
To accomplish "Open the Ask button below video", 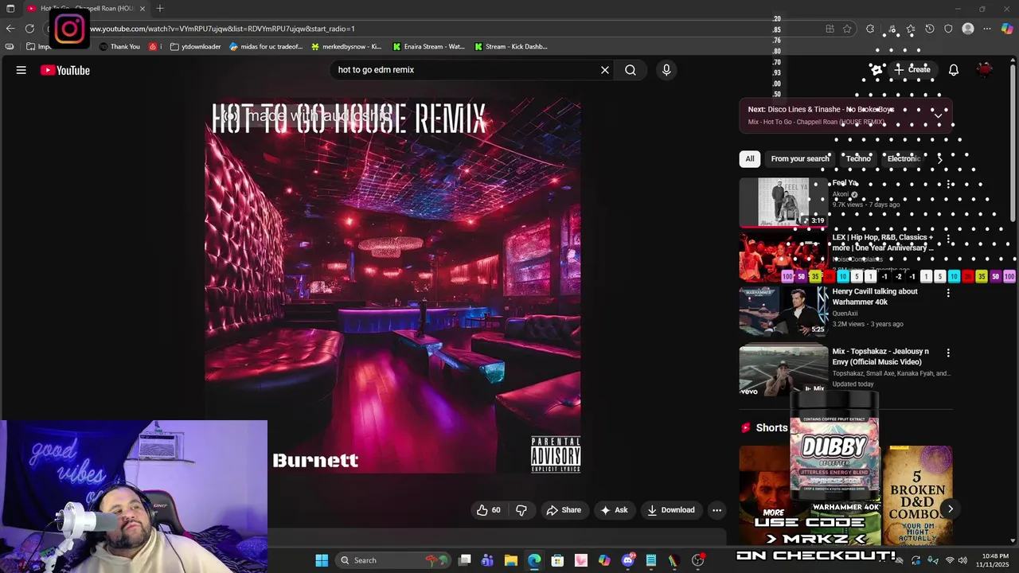I will coord(614,510).
